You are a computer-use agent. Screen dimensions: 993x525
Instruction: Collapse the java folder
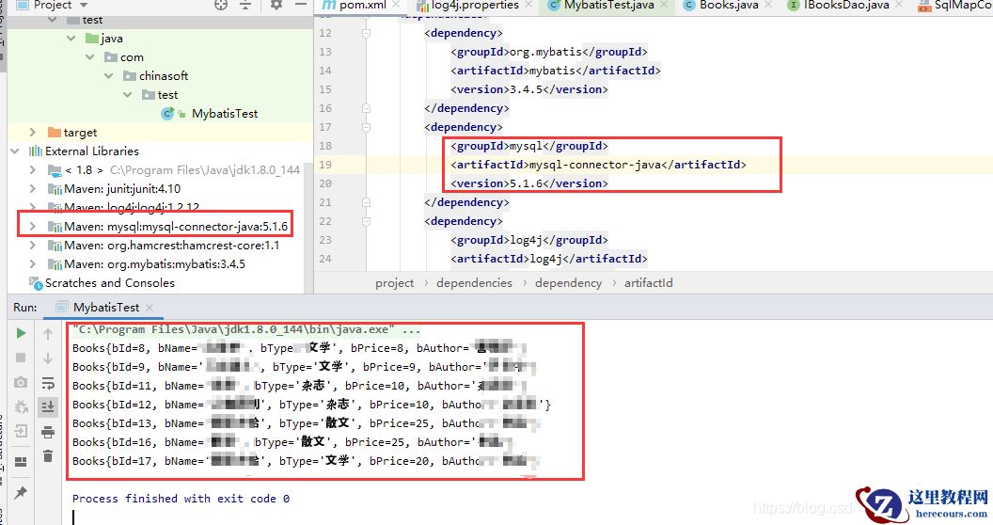pyautogui.click(x=71, y=39)
